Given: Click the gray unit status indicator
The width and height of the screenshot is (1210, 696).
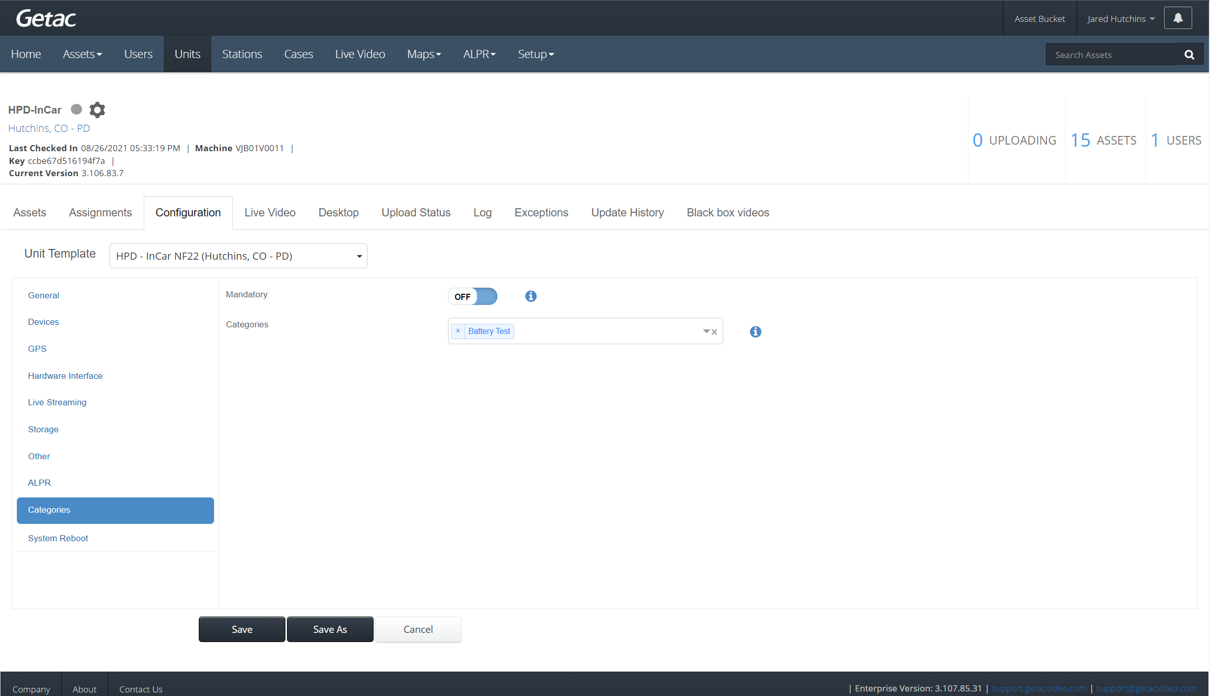Looking at the screenshot, I should [76, 109].
